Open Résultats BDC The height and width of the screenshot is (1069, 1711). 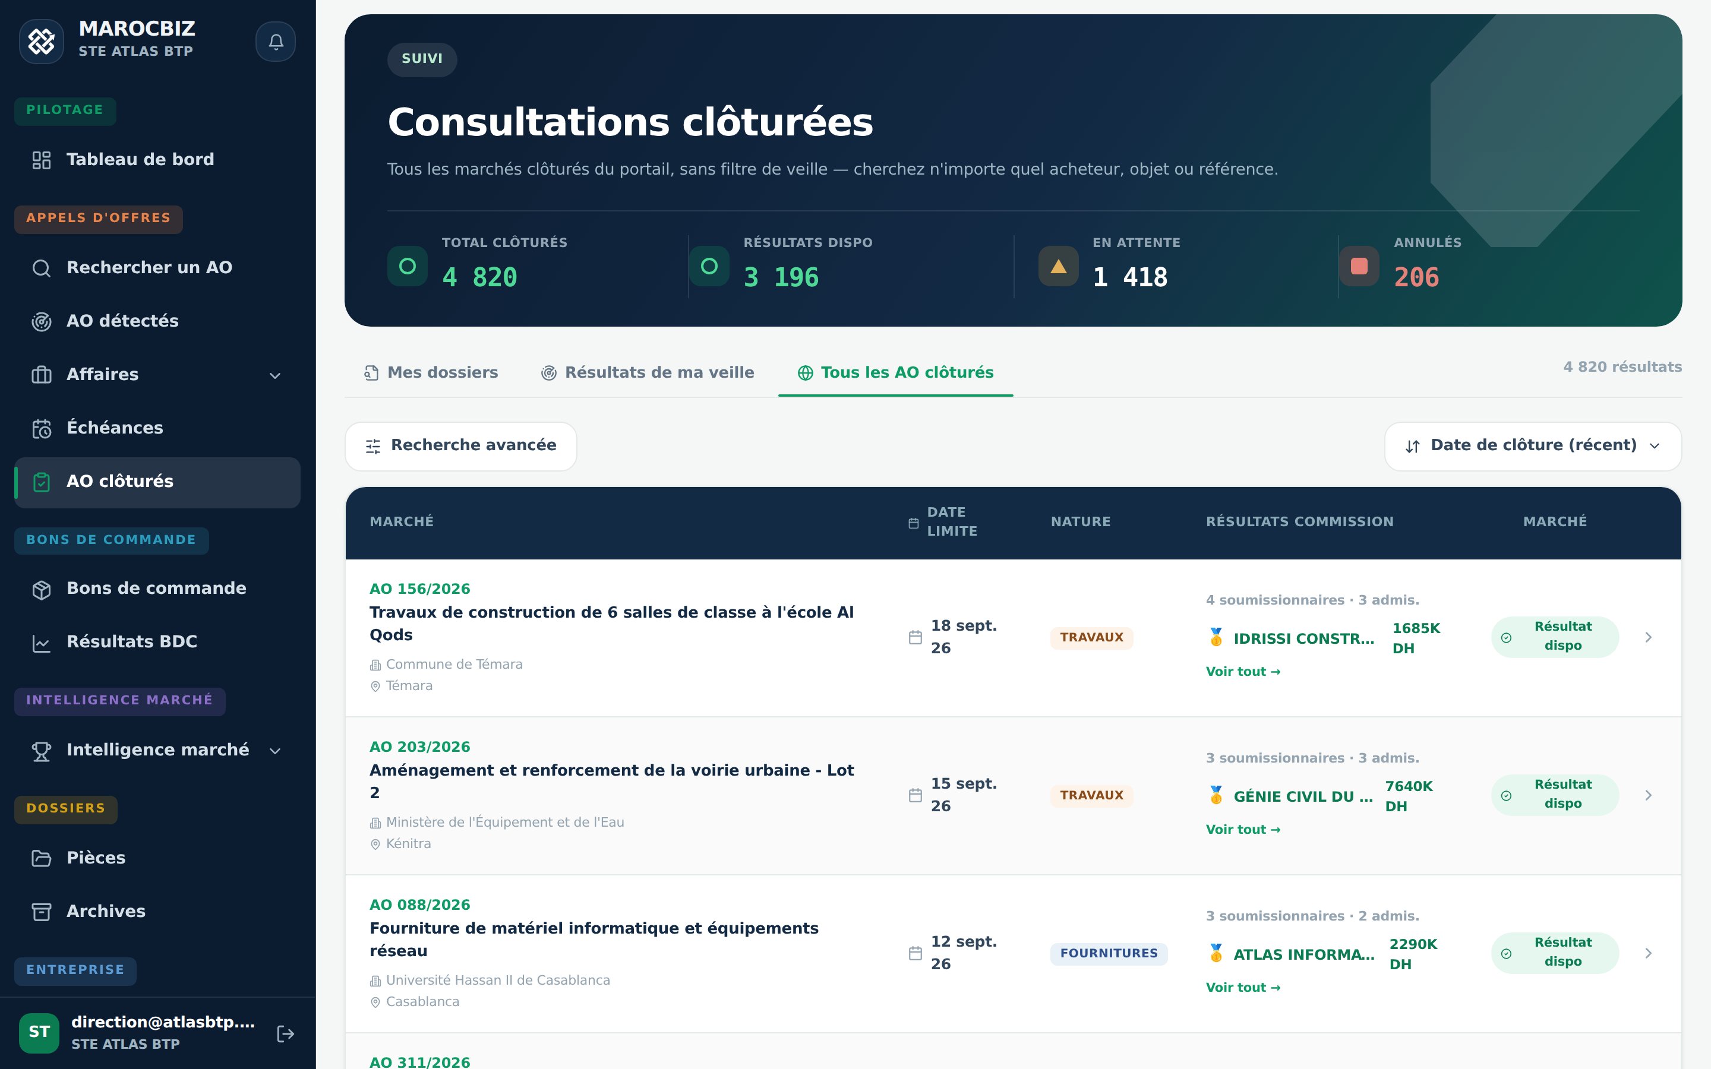(x=157, y=643)
